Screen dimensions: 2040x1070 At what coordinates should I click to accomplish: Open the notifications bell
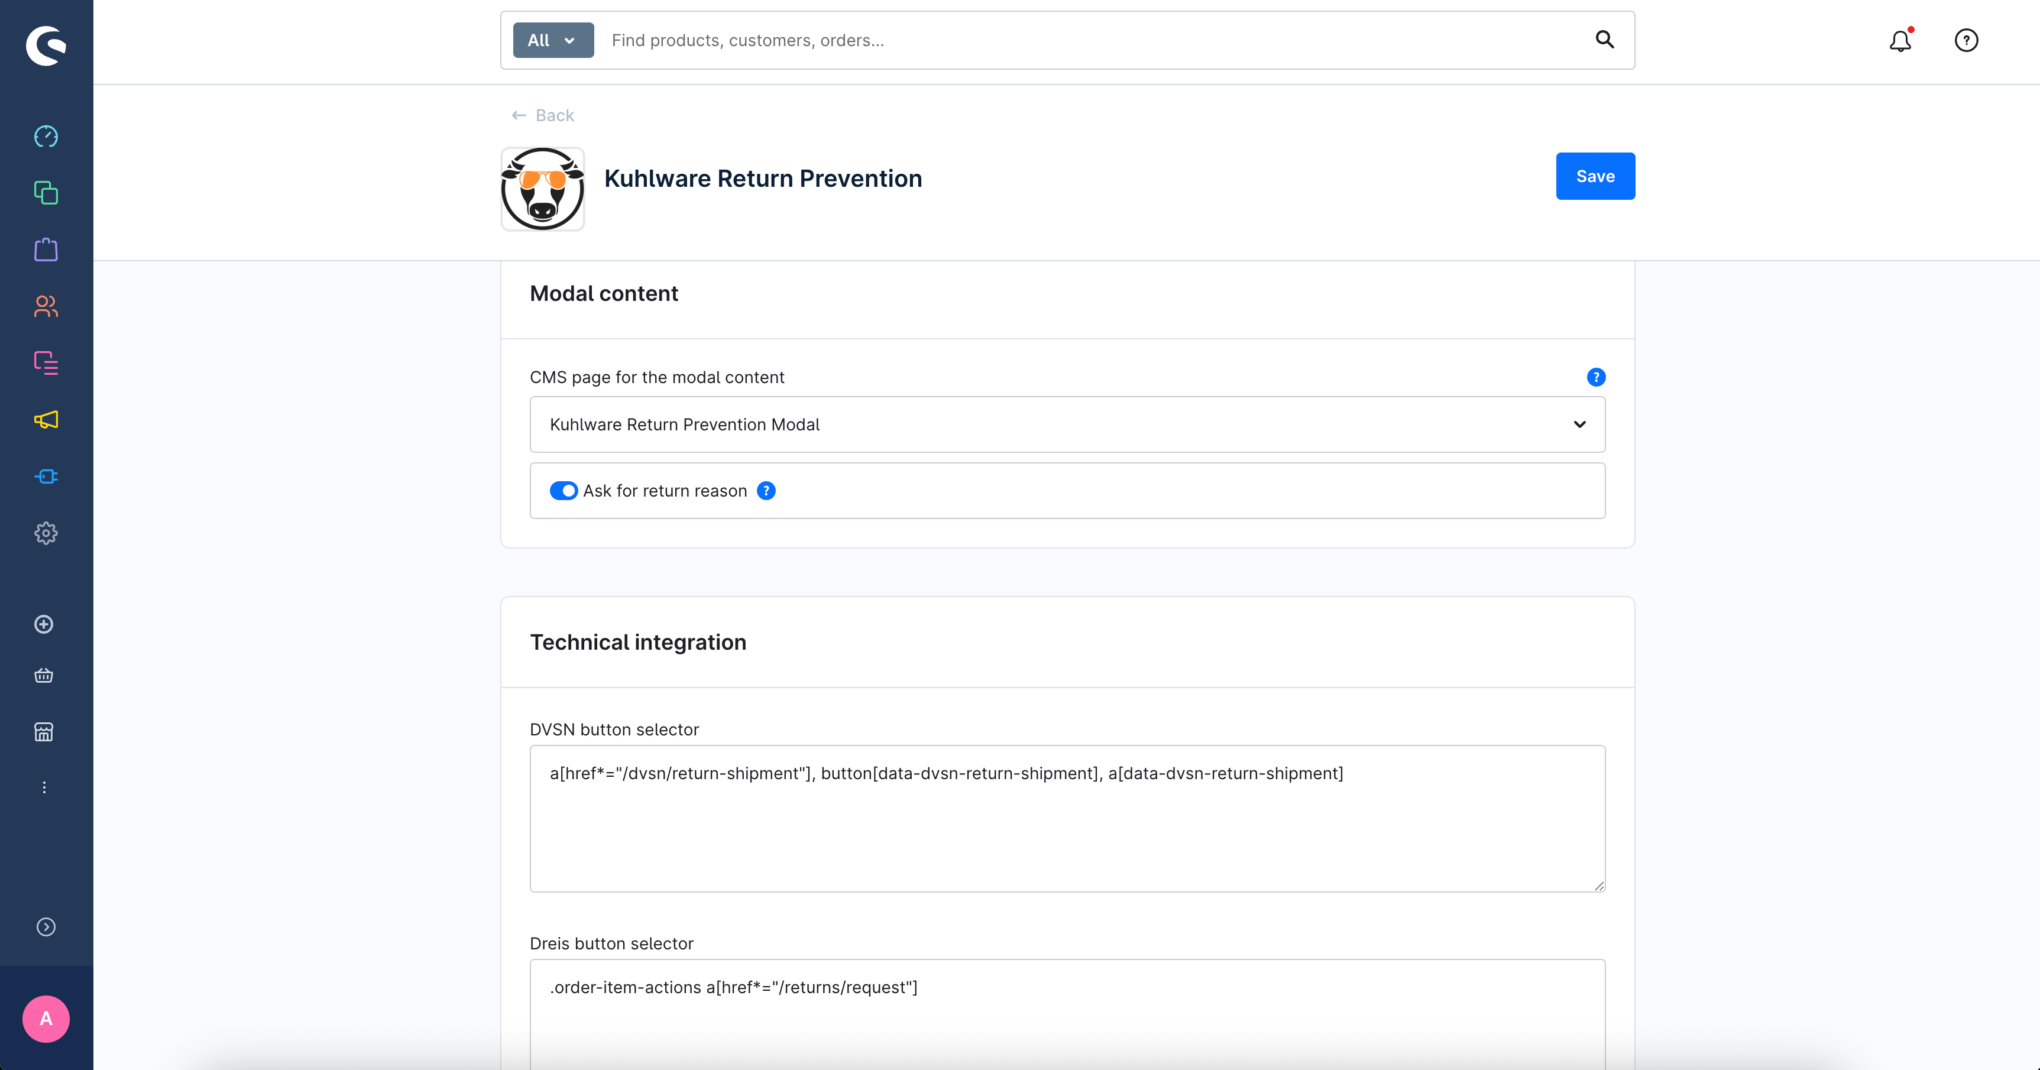pos(1900,40)
